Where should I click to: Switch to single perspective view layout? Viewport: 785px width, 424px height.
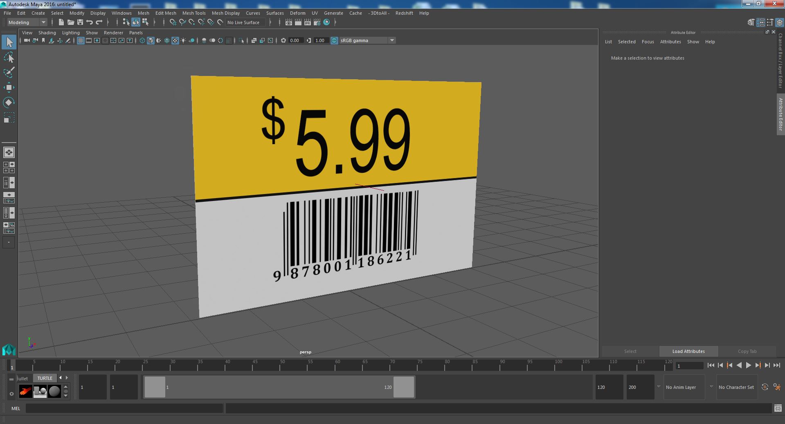point(9,152)
